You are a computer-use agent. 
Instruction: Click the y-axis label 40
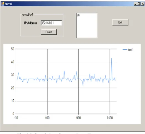13,62
